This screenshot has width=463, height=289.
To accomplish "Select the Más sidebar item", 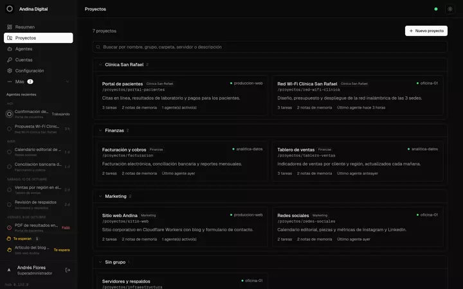I will click(39, 82).
